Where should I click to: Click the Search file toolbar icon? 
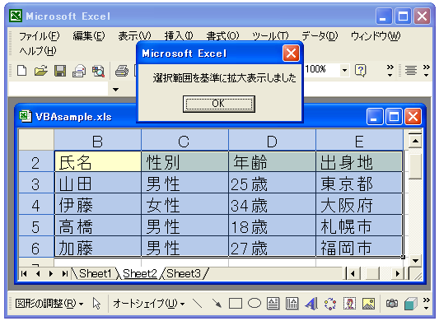tap(98, 71)
